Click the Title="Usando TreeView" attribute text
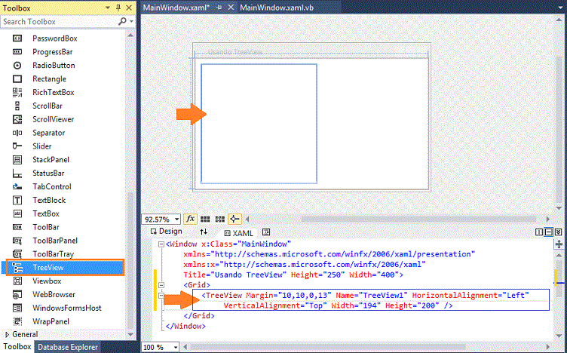The width and height of the screenshot is (567, 353). click(x=235, y=275)
